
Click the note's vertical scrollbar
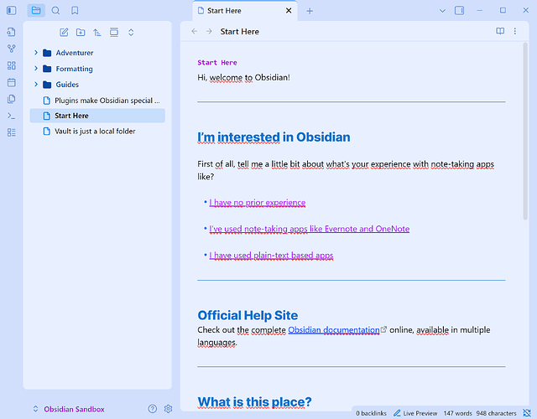pos(525,132)
